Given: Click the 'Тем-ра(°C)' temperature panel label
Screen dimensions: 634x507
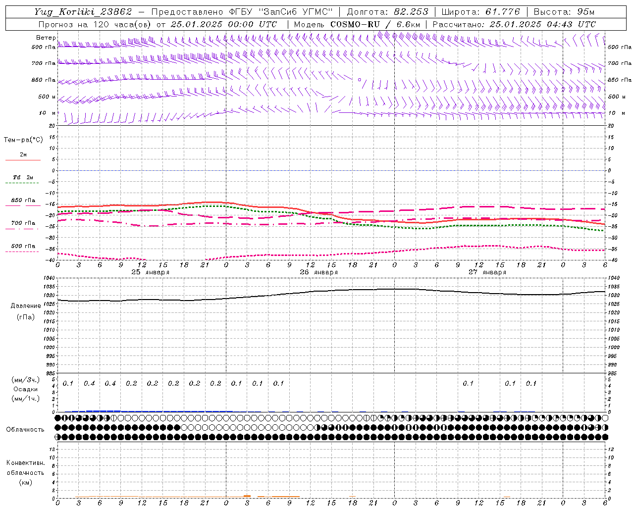Looking at the screenshot, I should pyautogui.click(x=23, y=140).
